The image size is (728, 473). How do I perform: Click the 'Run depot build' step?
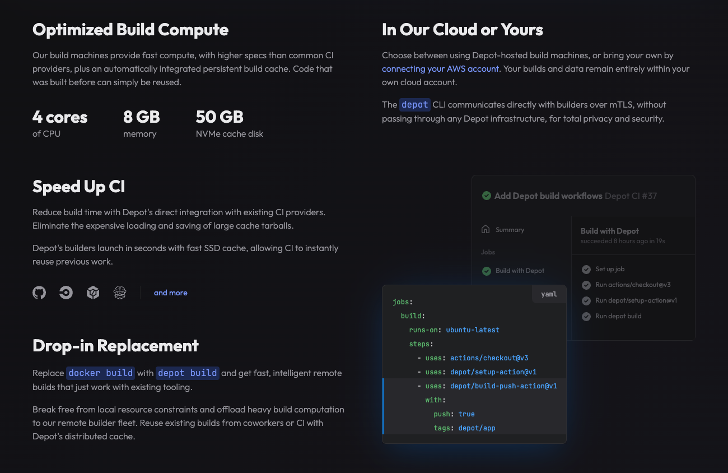click(x=618, y=317)
